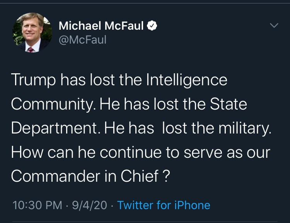Click the word Department in the tweet
This screenshot has width=290, height=223.
pos(54,128)
